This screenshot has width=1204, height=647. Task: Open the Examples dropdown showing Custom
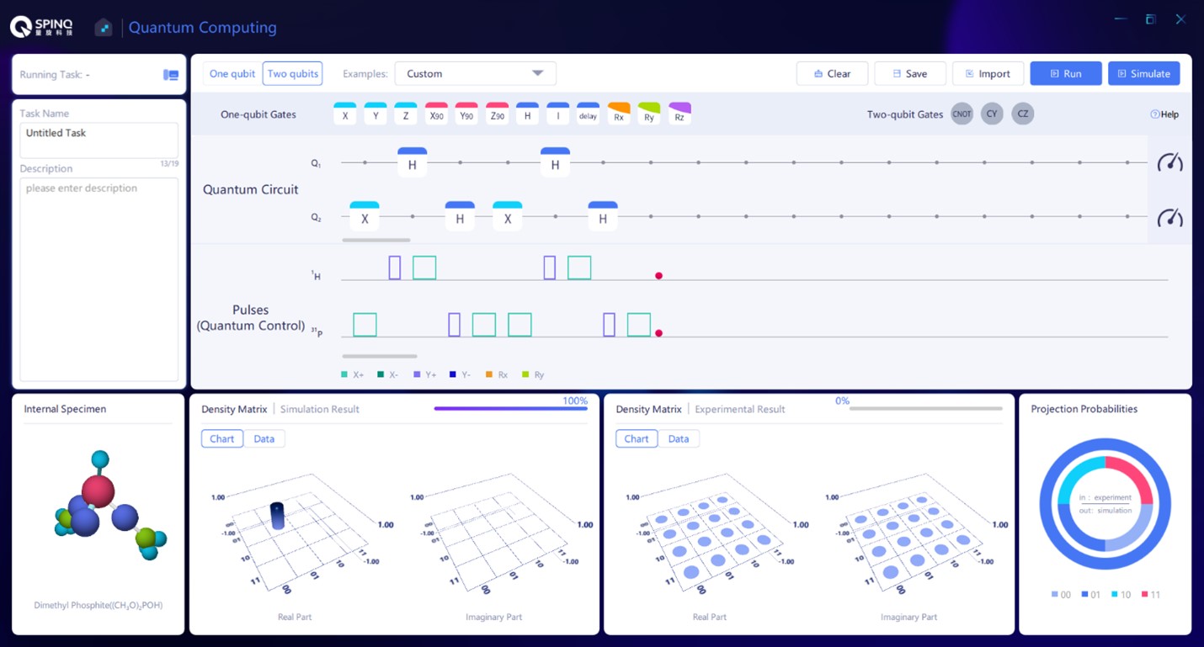click(x=476, y=74)
